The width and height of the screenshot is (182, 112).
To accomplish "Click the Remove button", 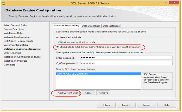I will (x=103, y=93).
